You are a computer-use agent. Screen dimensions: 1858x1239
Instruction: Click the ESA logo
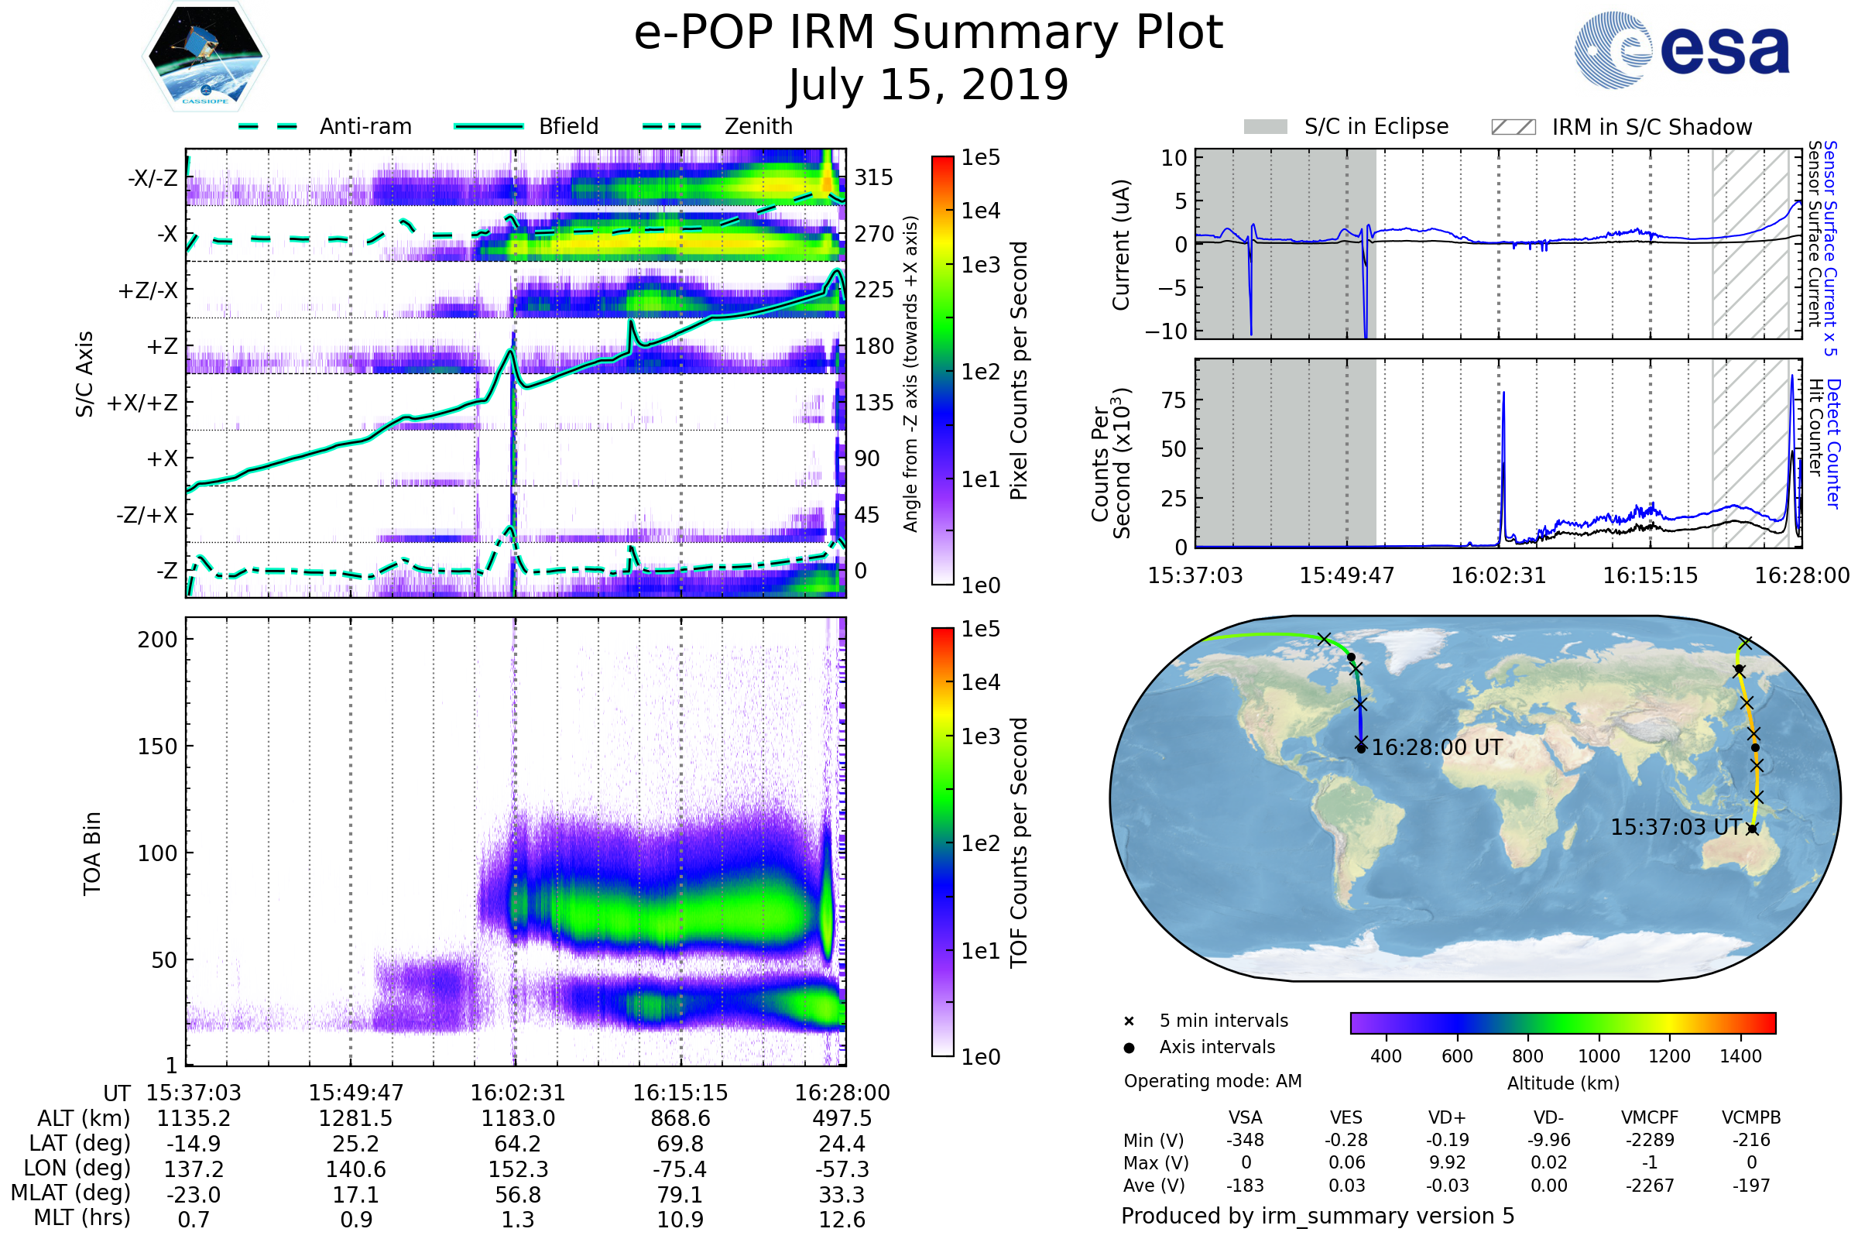tap(1681, 49)
